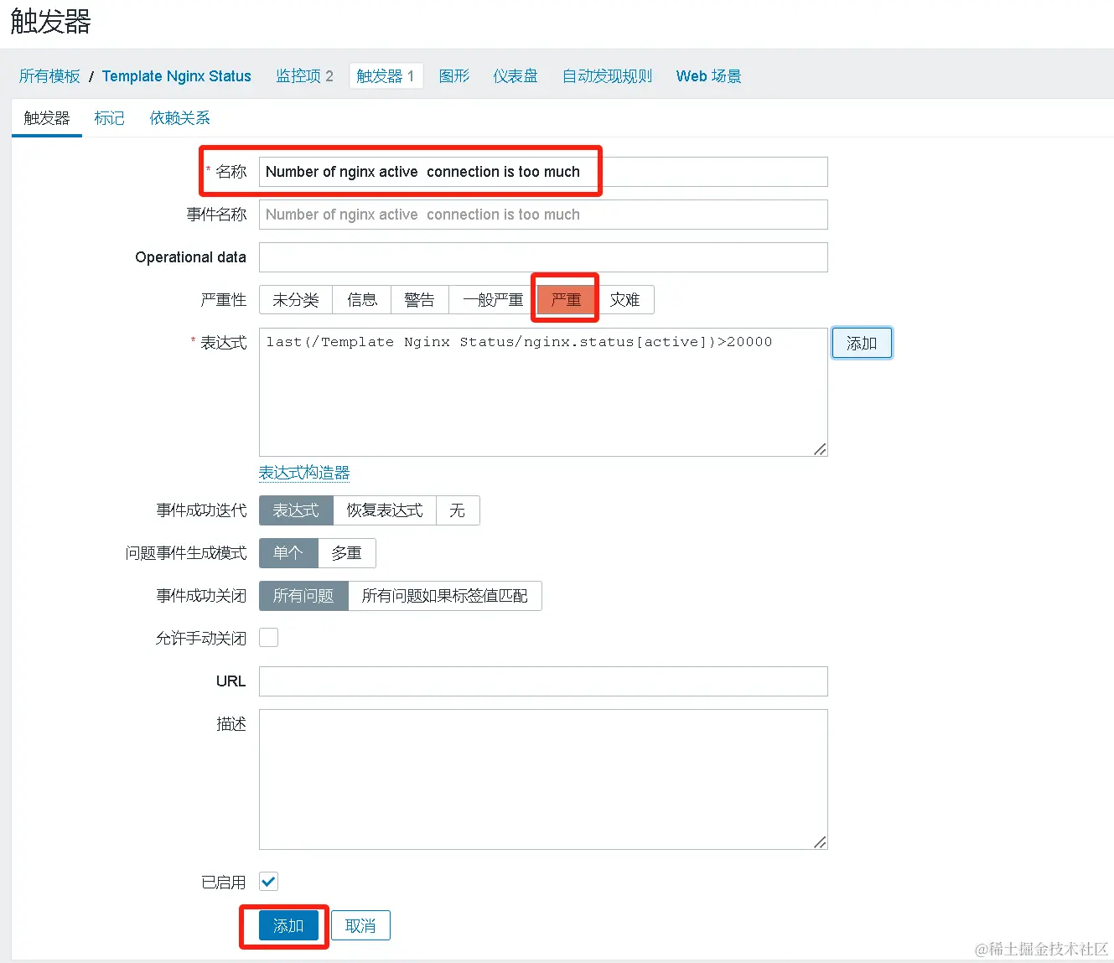Focus the 事件名称 input field

click(543, 215)
